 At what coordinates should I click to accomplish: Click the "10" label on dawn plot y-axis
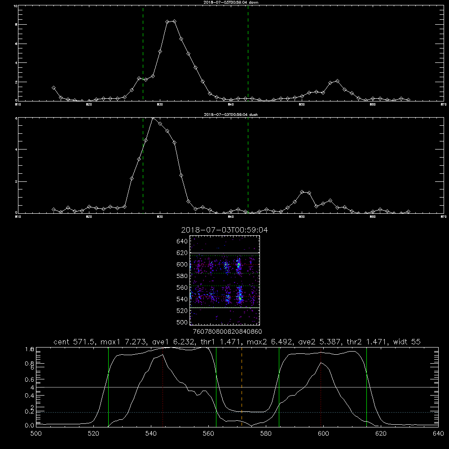[15, 6]
